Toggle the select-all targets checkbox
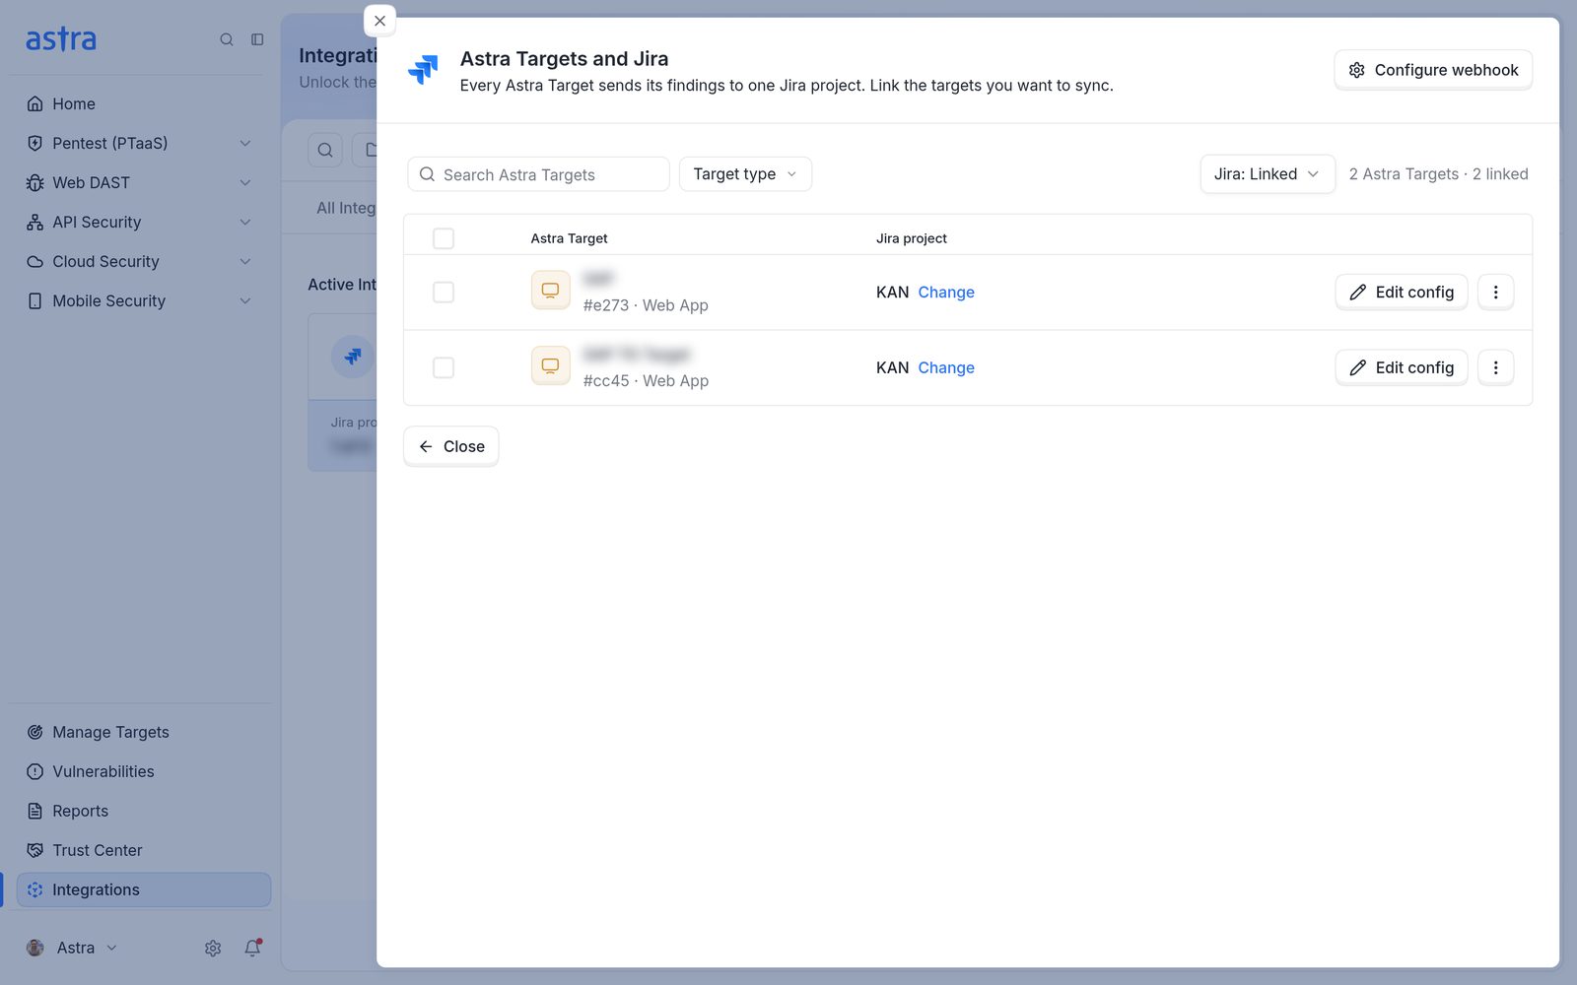Image resolution: width=1577 pixels, height=985 pixels. click(444, 238)
